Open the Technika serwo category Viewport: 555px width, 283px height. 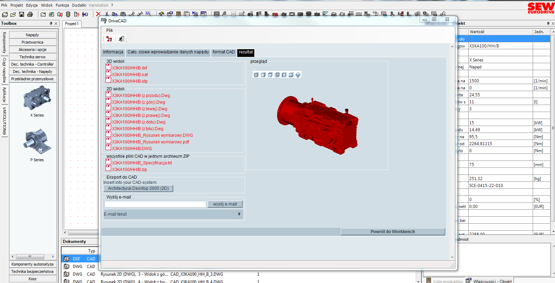[32, 57]
